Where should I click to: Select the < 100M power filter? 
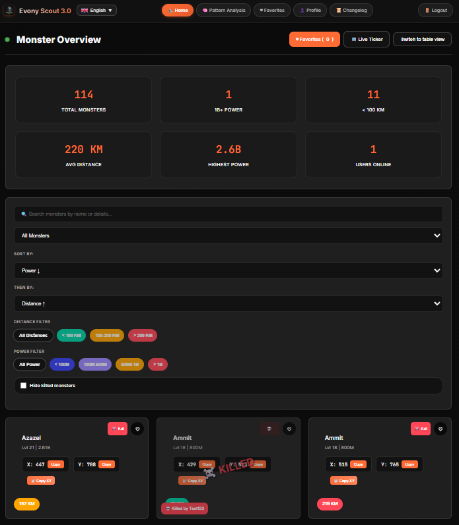[62, 365]
